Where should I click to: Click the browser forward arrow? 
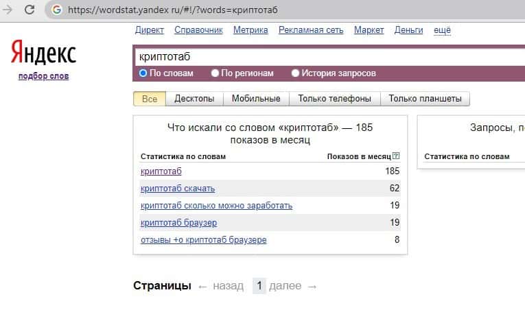pos(7,10)
